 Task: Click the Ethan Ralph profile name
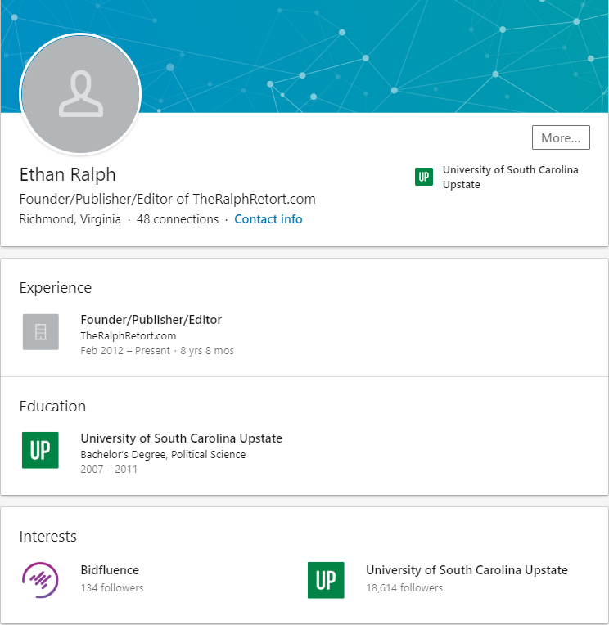point(68,174)
